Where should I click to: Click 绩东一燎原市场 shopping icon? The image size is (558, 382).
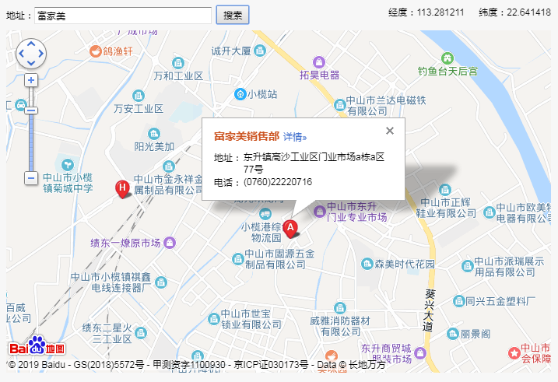coord(170,243)
